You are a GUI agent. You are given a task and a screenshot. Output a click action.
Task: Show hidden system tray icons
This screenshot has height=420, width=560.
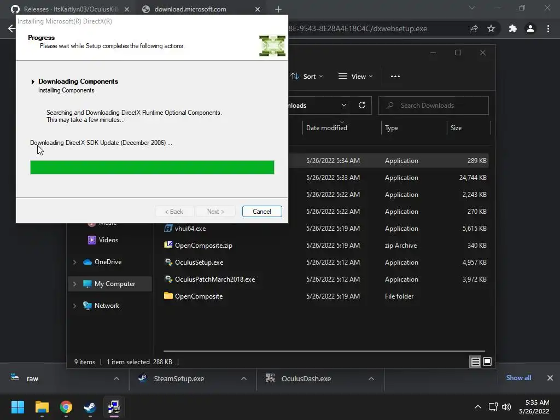[477, 407]
